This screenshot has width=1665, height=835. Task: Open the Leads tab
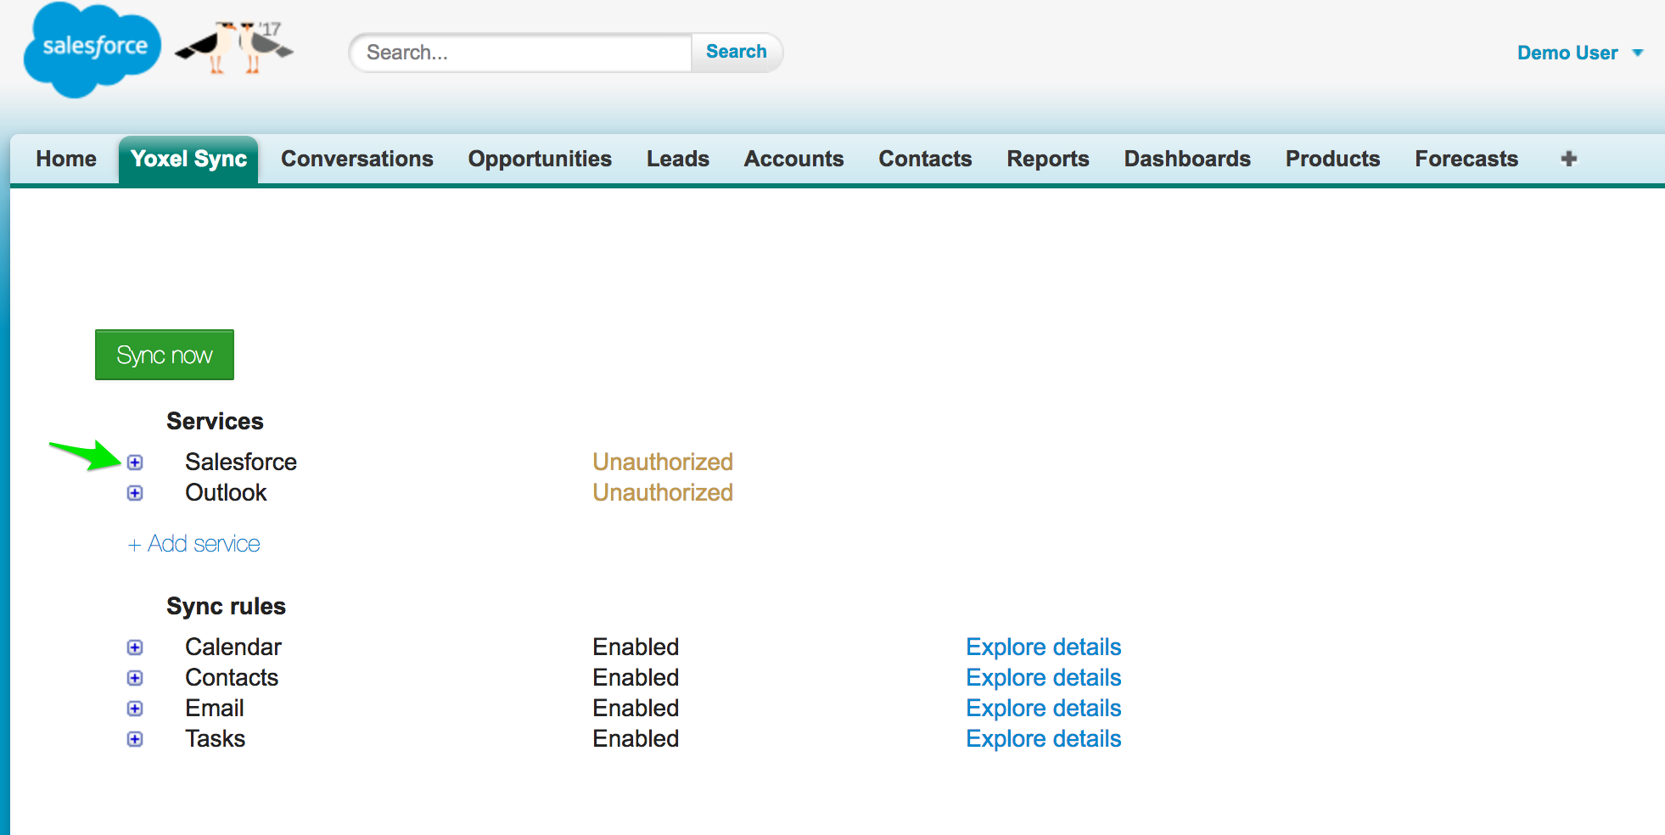678,159
